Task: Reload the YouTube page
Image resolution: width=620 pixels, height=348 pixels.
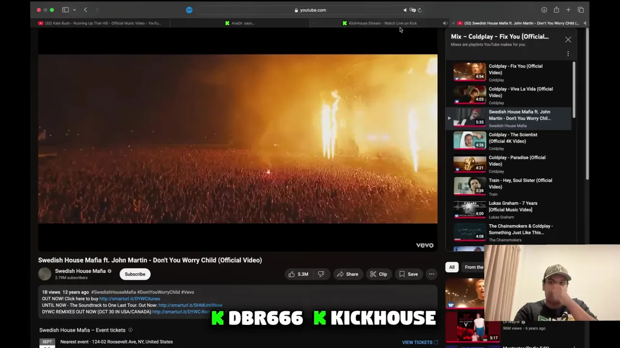Action: pos(419,10)
